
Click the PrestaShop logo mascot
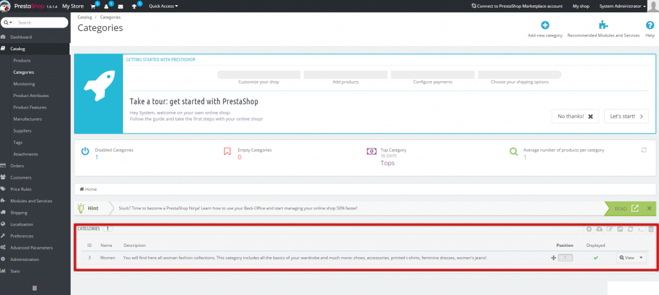(x=5, y=6)
